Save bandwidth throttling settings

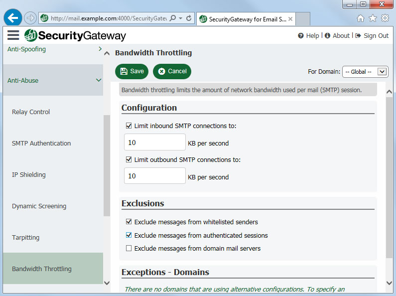coord(132,71)
